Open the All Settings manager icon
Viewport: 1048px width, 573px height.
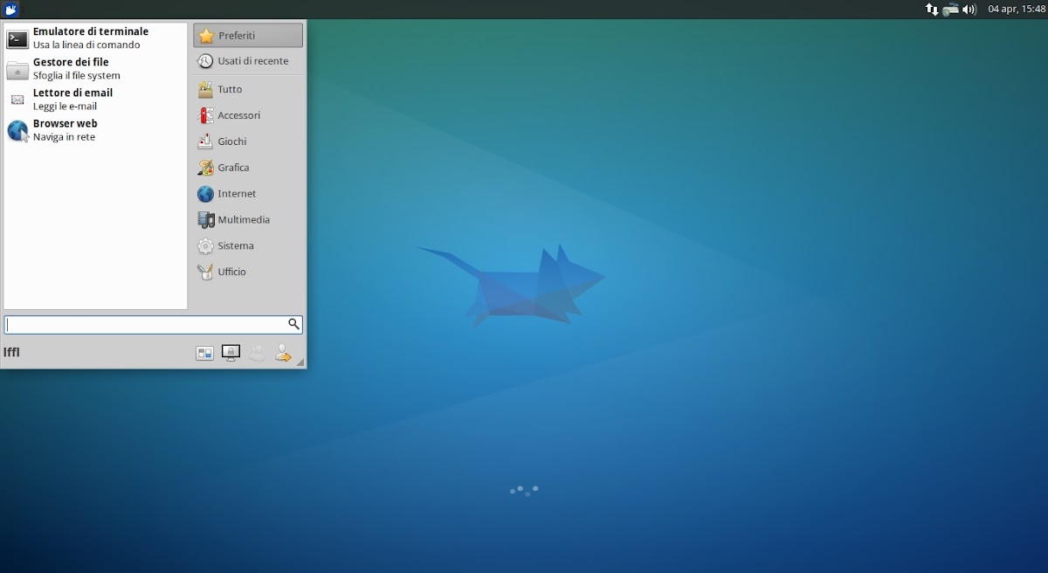pyautogui.click(x=205, y=354)
